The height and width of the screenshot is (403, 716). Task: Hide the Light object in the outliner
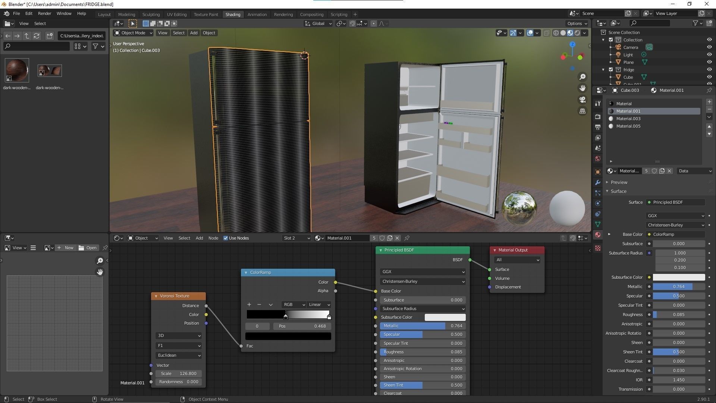tap(709, 54)
